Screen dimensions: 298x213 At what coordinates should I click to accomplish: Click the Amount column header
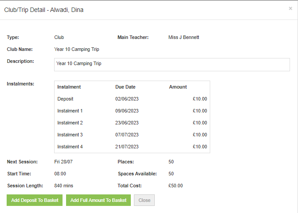pyautogui.click(x=178, y=87)
